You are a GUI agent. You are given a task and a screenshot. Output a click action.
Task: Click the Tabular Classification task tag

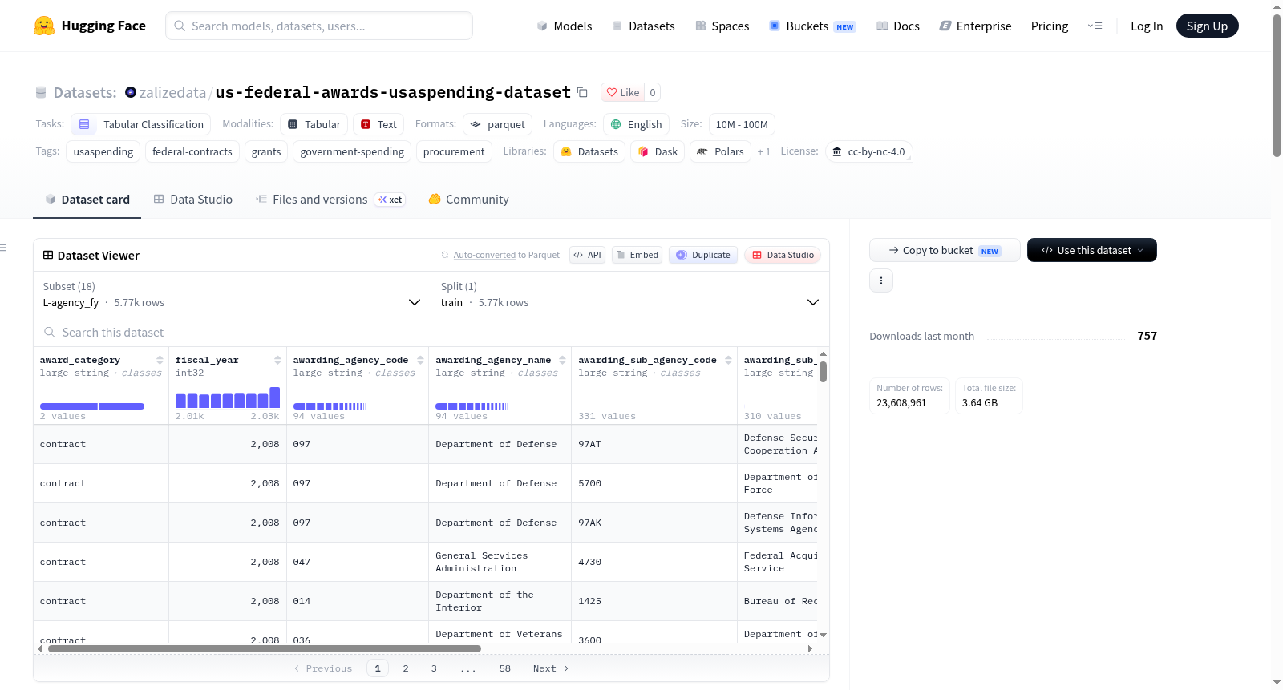tap(140, 124)
